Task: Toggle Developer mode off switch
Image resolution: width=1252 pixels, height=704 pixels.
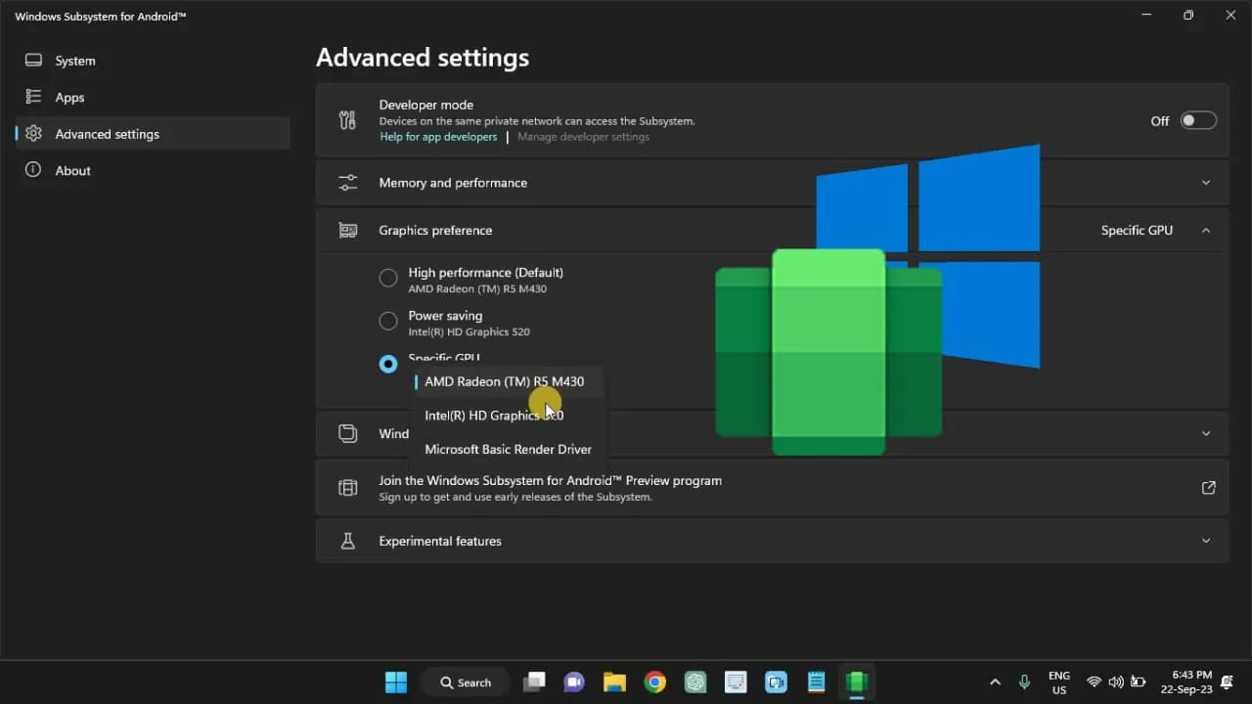Action: pyautogui.click(x=1197, y=120)
